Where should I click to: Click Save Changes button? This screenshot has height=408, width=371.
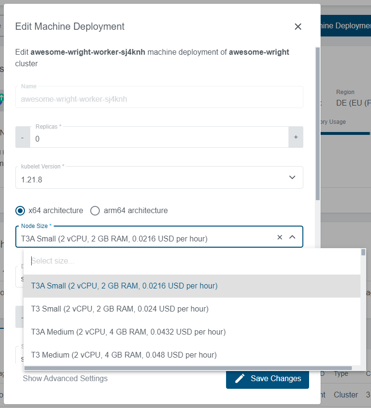(267, 379)
